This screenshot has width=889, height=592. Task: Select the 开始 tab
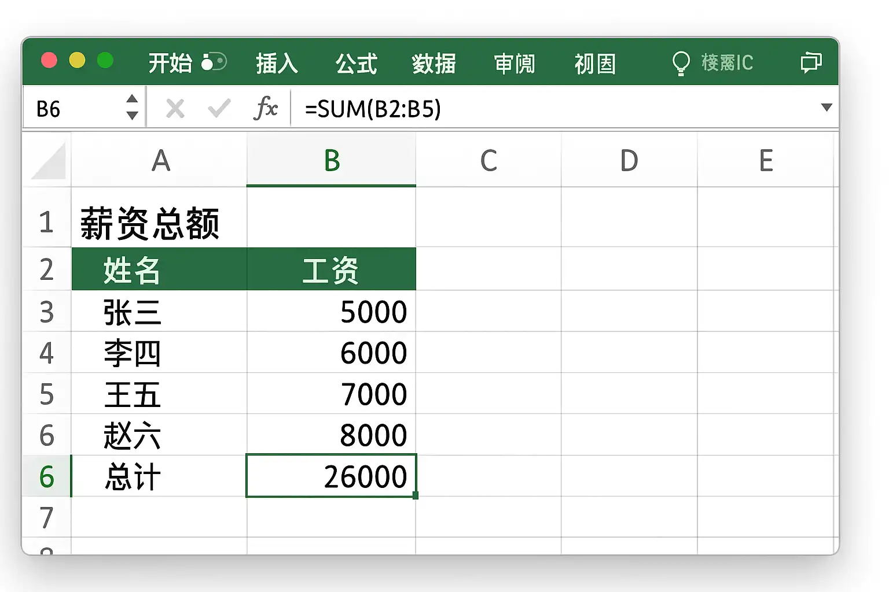tap(170, 63)
